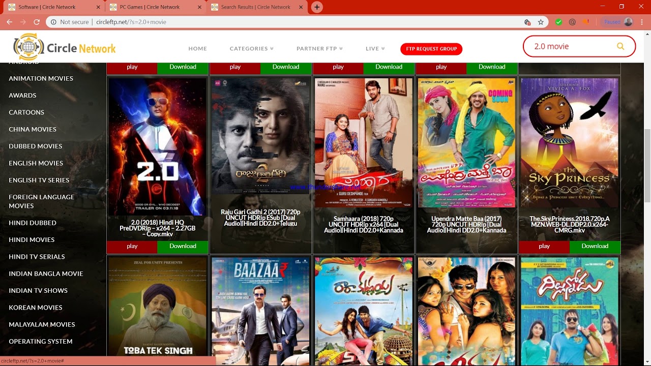Open the Upendra Matte Baa (2017) title

466,225
